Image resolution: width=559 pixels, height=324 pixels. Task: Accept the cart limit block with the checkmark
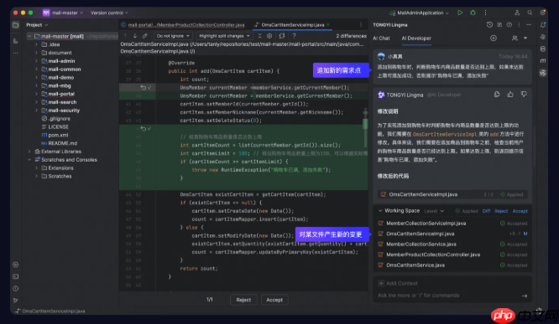coord(149,128)
